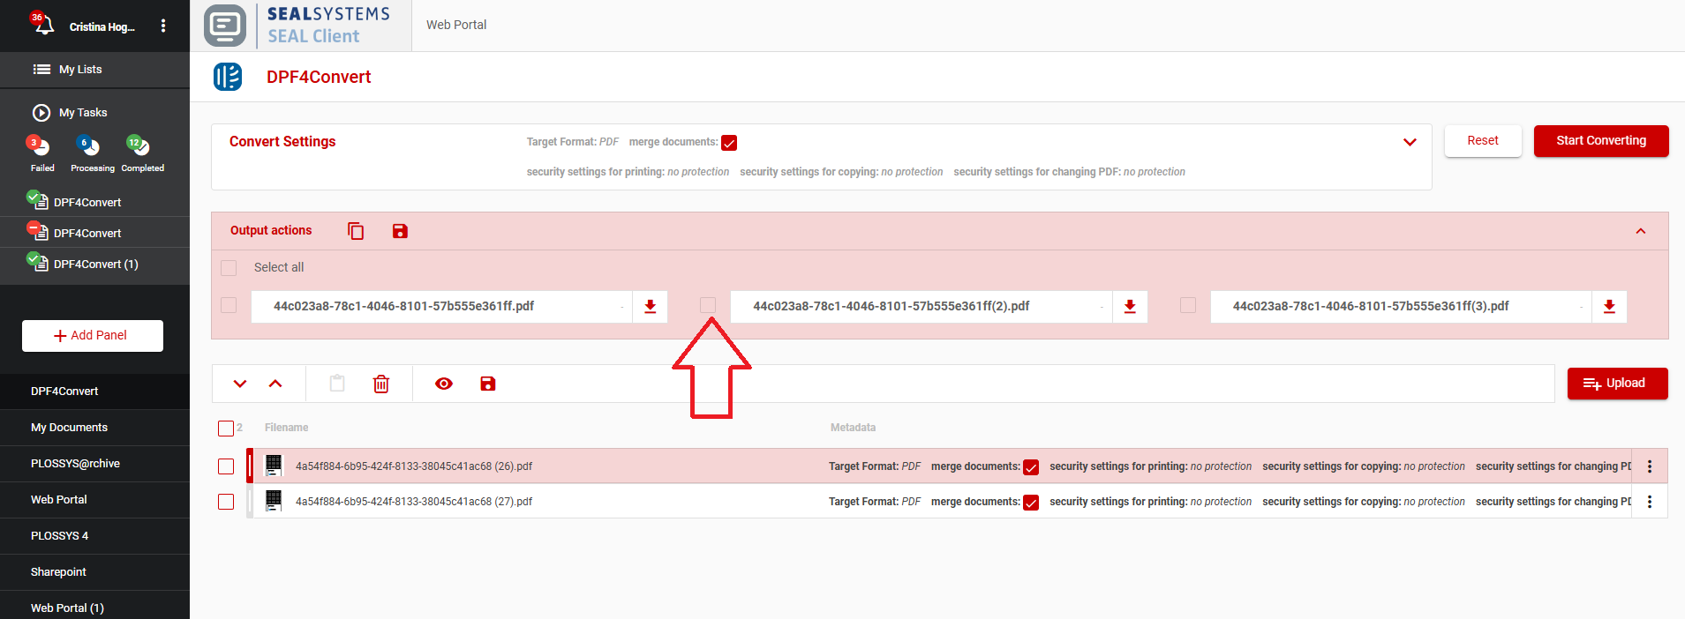Toggle merge documents checkbox in Convert Settings

(729, 143)
